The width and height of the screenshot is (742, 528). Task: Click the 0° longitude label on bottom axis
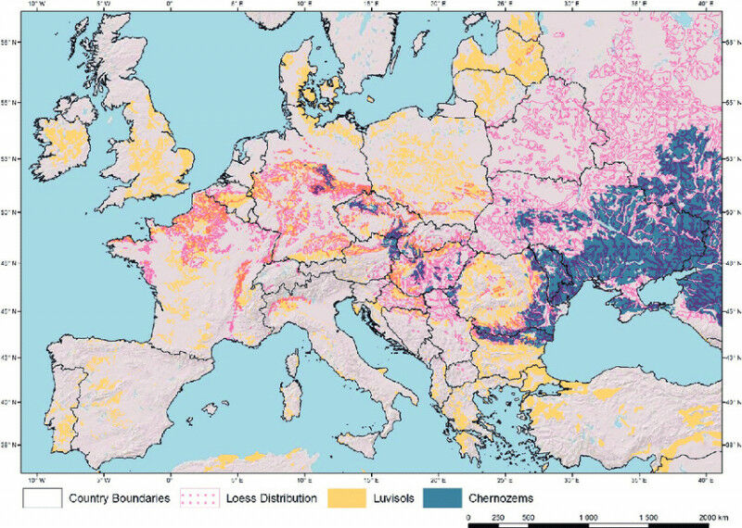click(x=169, y=480)
